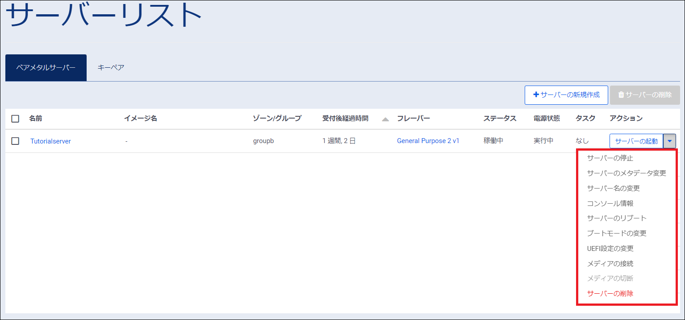The height and width of the screenshot is (320, 685).
Task: Click red サーバーの削除 menu item
Action: pyautogui.click(x=610, y=294)
